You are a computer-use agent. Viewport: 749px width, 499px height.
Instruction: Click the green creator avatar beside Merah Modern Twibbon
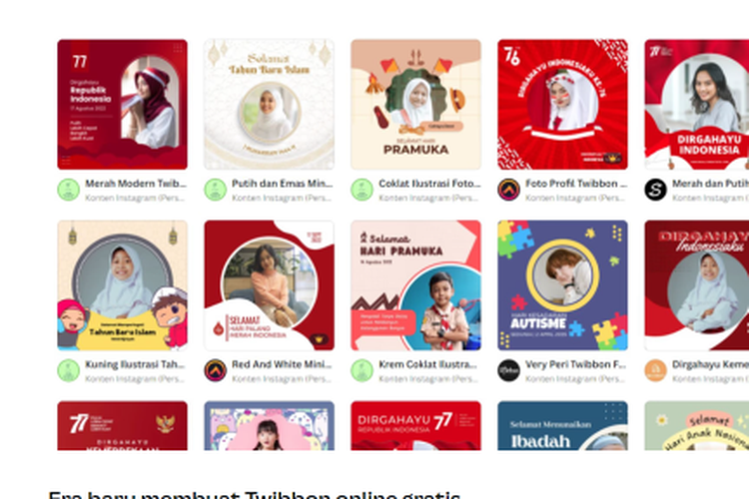point(69,190)
